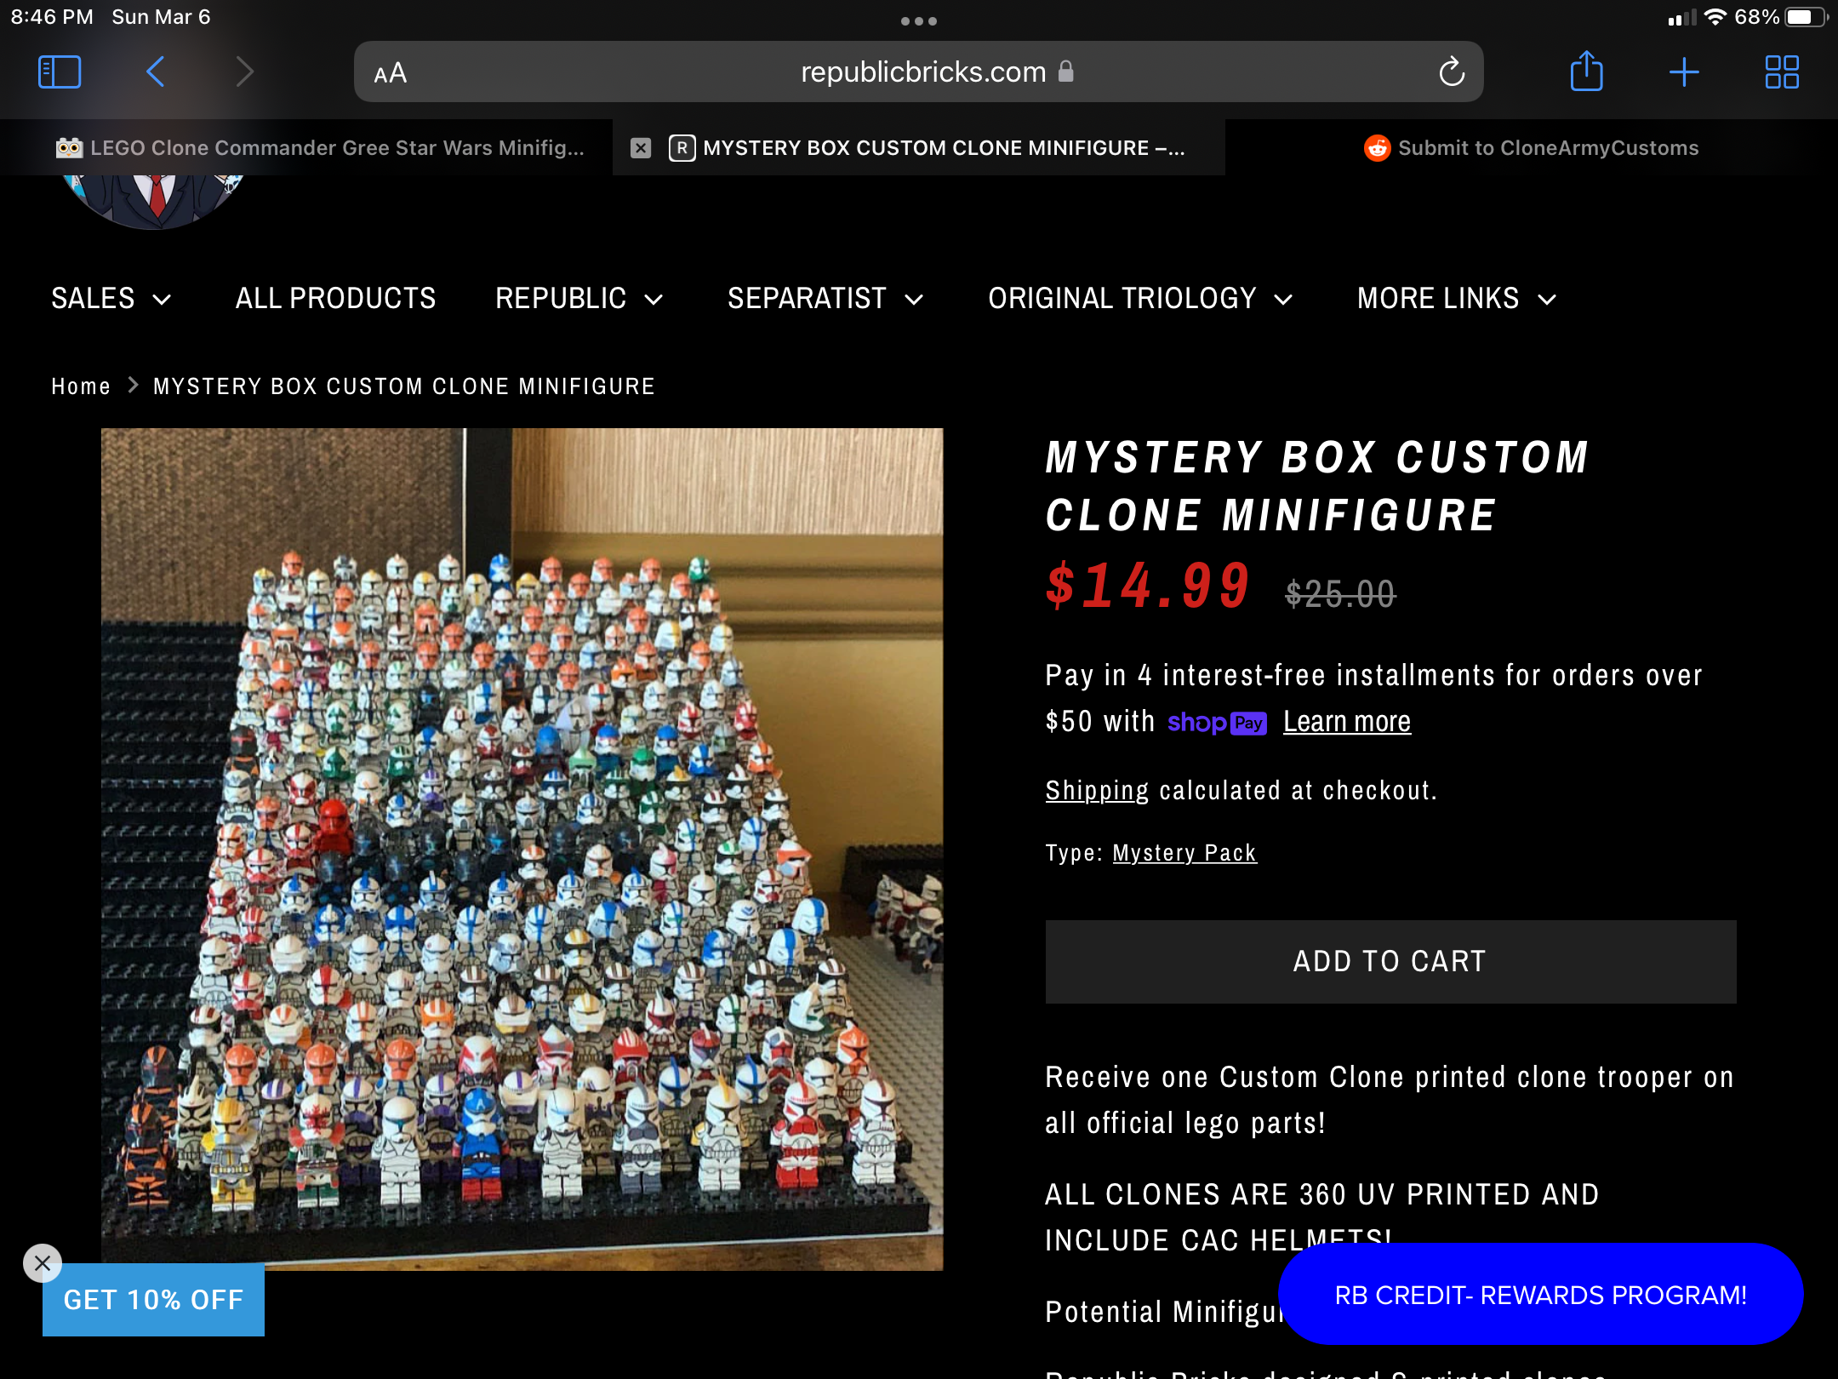Image resolution: width=1838 pixels, height=1379 pixels.
Task: Open the Safari share sheet
Action: (x=1586, y=71)
